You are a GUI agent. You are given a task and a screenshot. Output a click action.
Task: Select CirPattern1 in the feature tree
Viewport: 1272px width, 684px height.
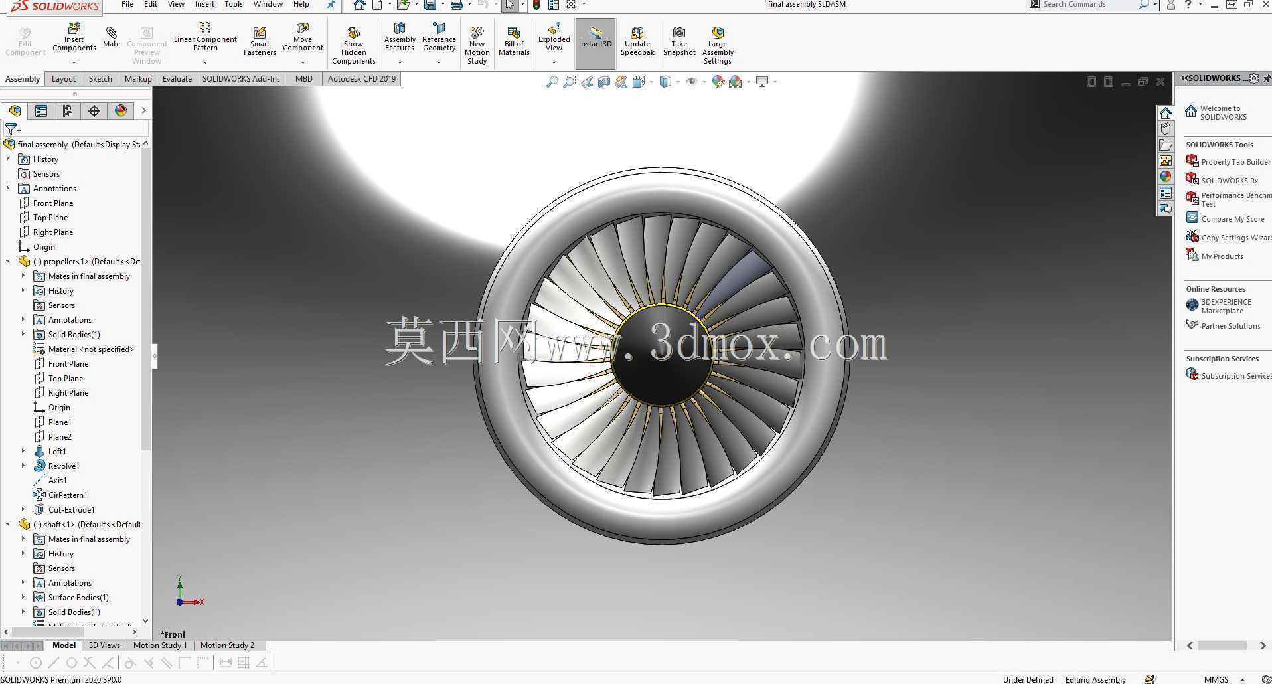tap(68, 495)
